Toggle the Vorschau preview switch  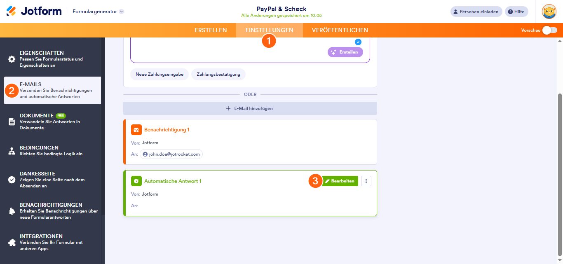pos(549,30)
